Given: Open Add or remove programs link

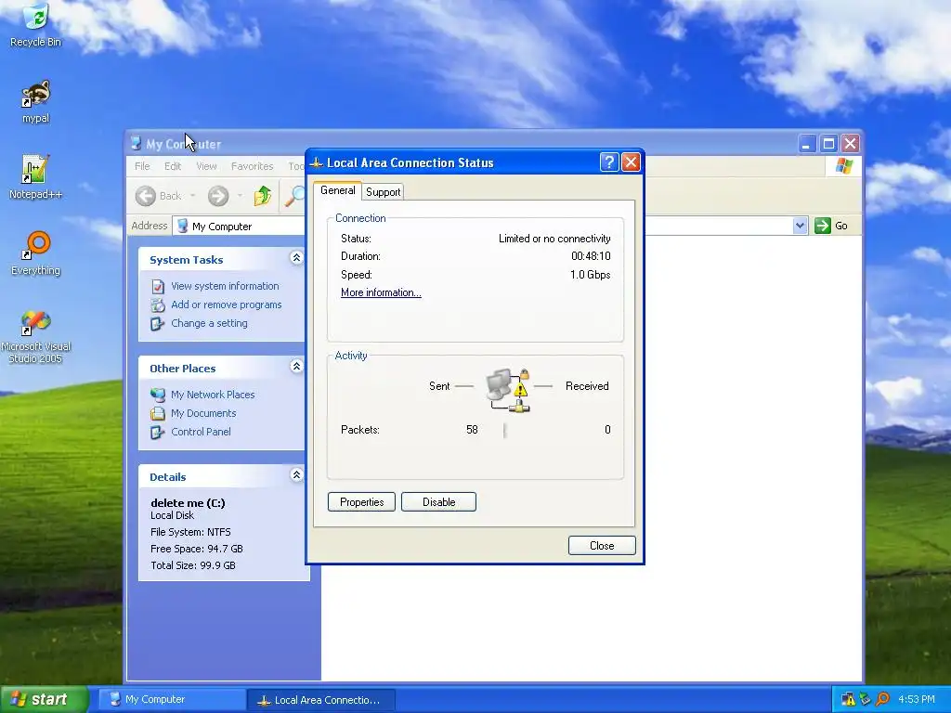Looking at the screenshot, I should (x=227, y=305).
